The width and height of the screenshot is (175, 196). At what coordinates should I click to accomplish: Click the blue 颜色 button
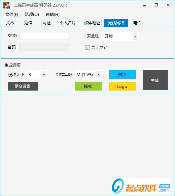(123, 74)
